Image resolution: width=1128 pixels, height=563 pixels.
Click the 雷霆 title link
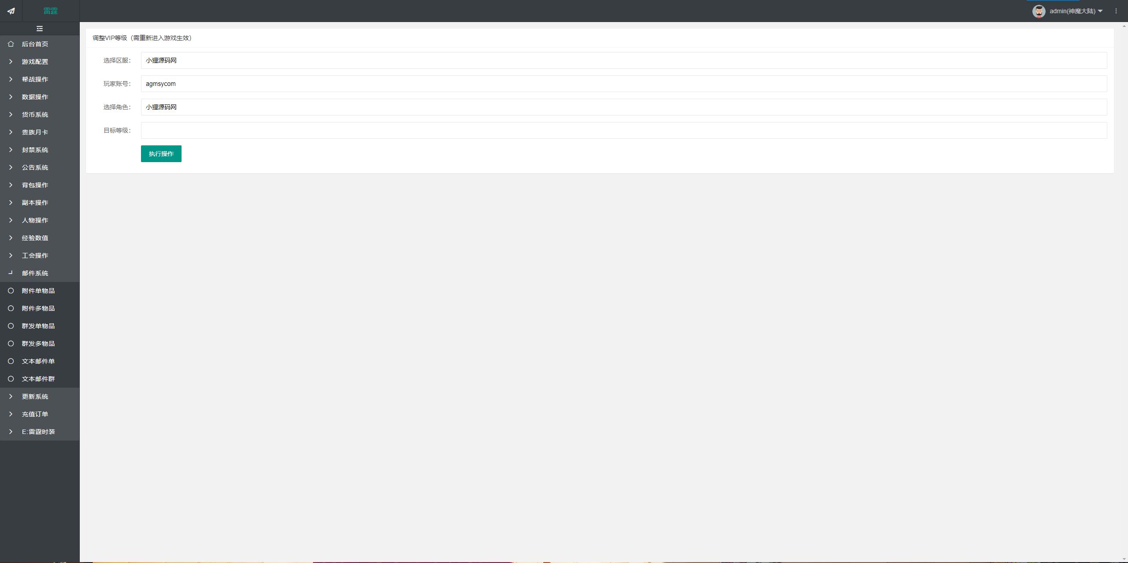click(x=51, y=11)
